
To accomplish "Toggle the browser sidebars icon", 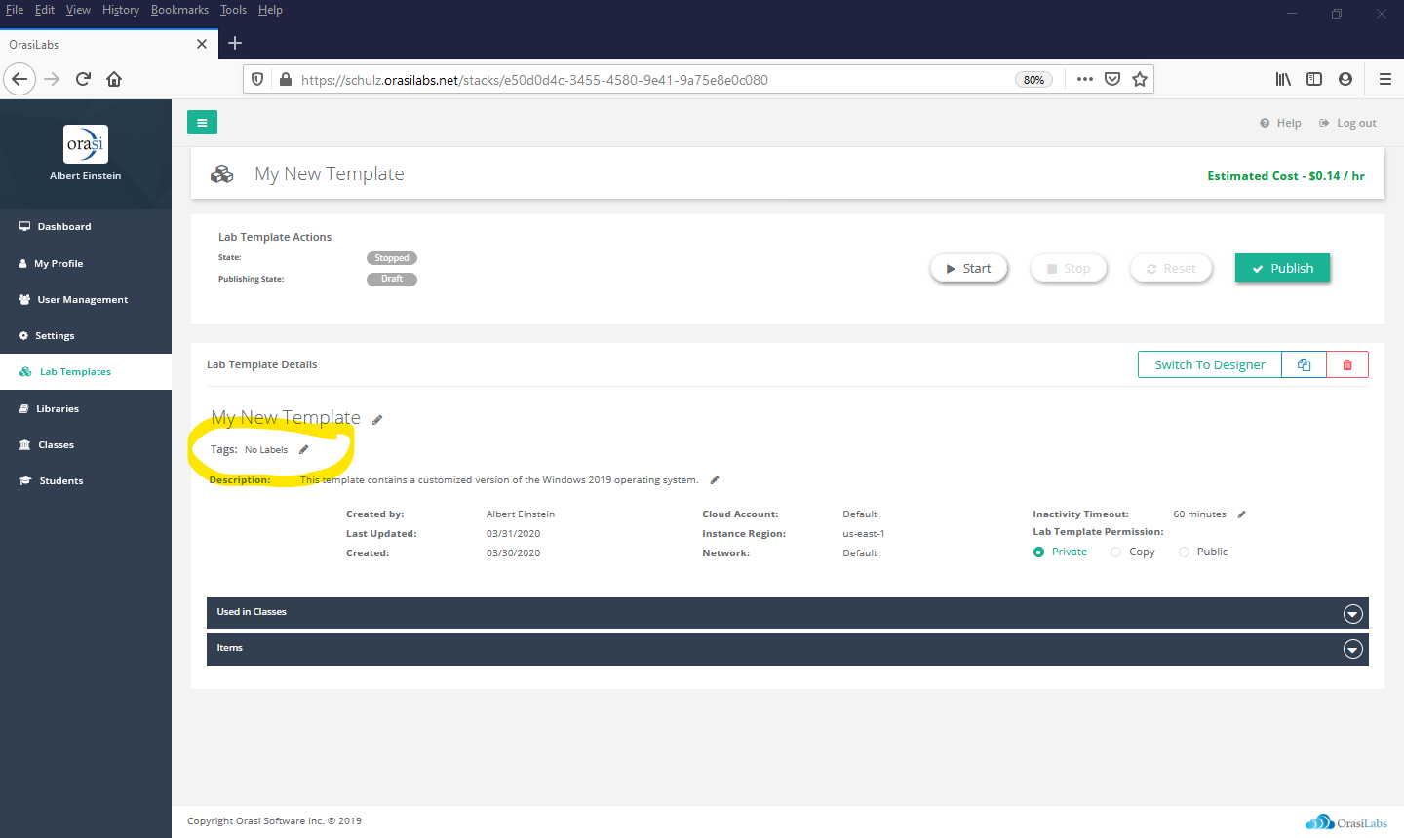I will coord(1314,79).
